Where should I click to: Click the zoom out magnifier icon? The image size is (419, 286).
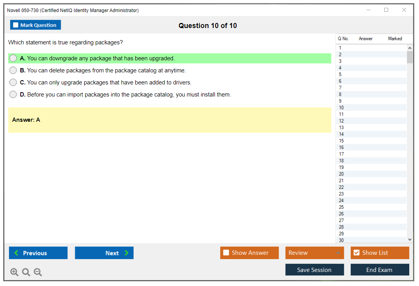(x=38, y=272)
